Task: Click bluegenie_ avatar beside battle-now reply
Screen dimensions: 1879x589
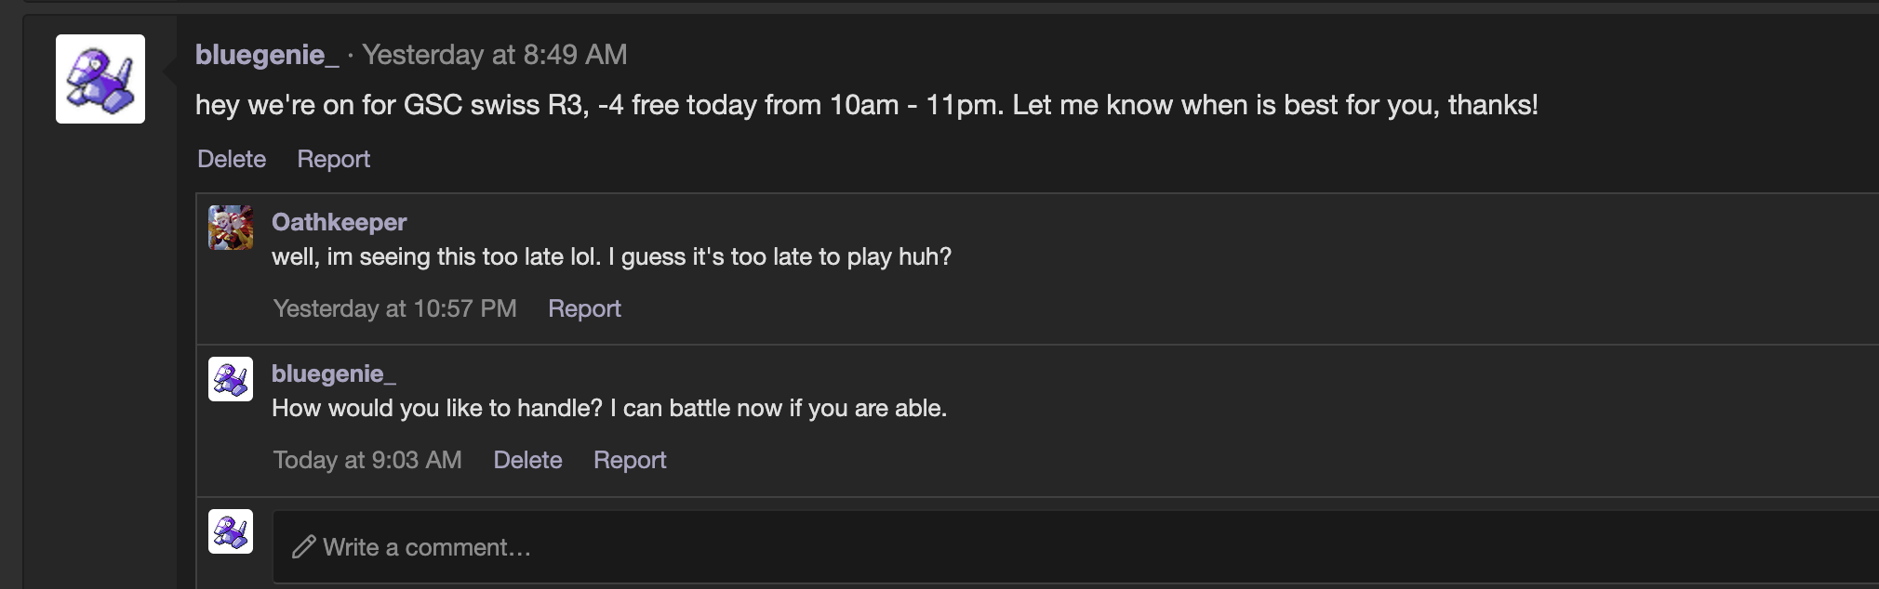Action: (231, 379)
